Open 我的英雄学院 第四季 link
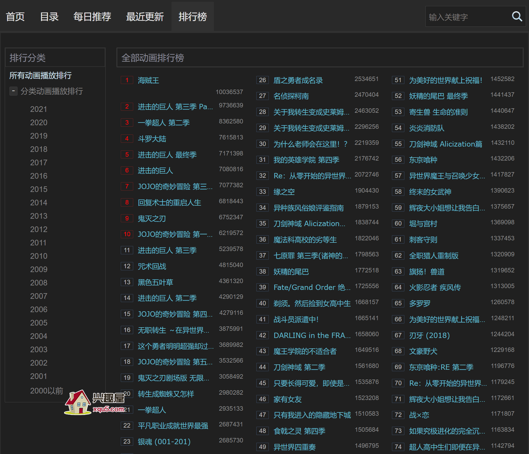 [x=306, y=160]
